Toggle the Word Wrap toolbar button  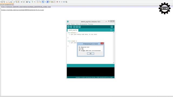click(43, 2)
